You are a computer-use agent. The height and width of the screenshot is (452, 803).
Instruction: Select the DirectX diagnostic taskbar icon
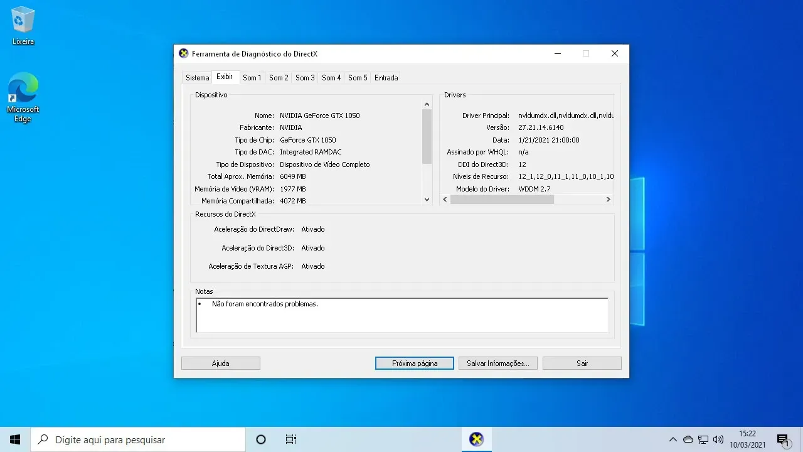tap(477, 439)
